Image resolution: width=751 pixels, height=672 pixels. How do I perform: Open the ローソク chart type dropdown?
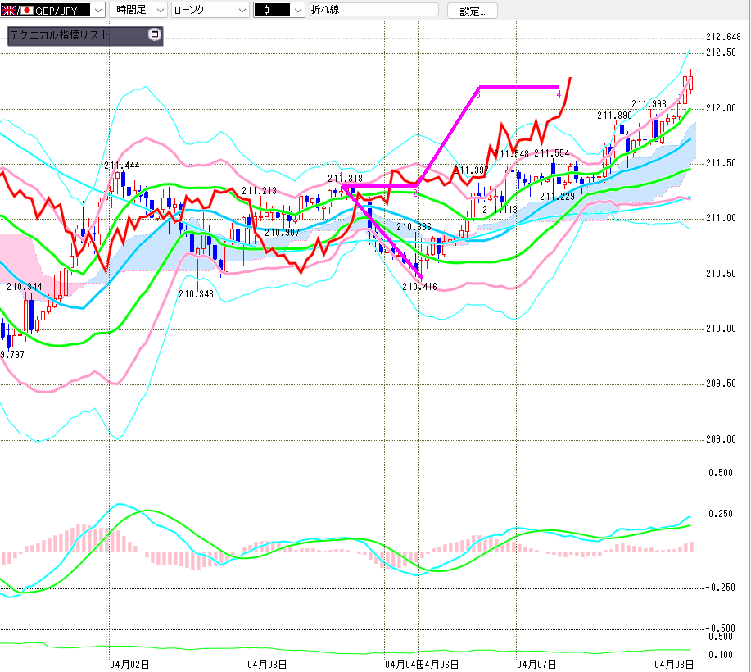pyautogui.click(x=242, y=11)
